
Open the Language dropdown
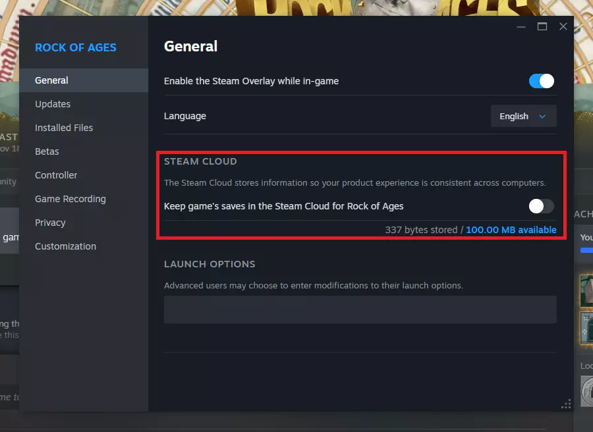click(523, 116)
